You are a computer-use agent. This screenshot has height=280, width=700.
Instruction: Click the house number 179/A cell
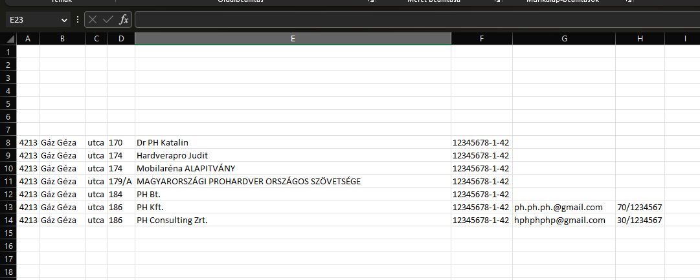click(122, 182)
